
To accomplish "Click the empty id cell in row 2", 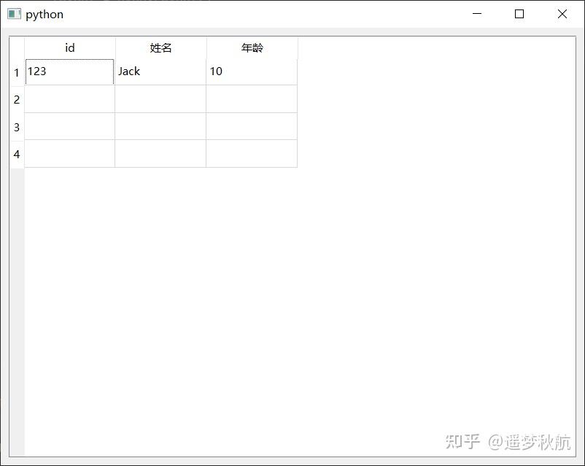I will (69, 99).
